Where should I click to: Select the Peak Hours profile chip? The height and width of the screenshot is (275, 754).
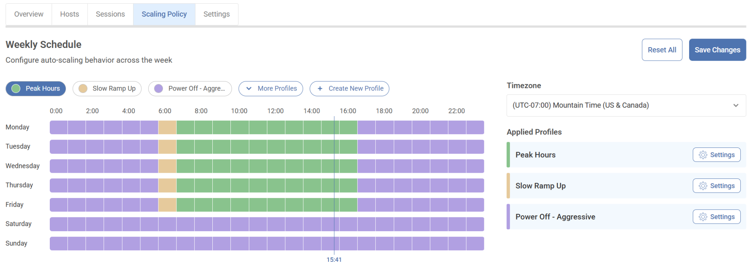pyautogui.click(x=36, y=89)
